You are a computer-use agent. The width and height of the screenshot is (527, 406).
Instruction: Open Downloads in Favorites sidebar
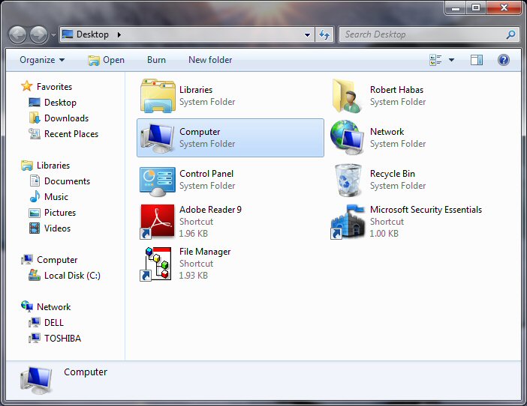(66, 118)
